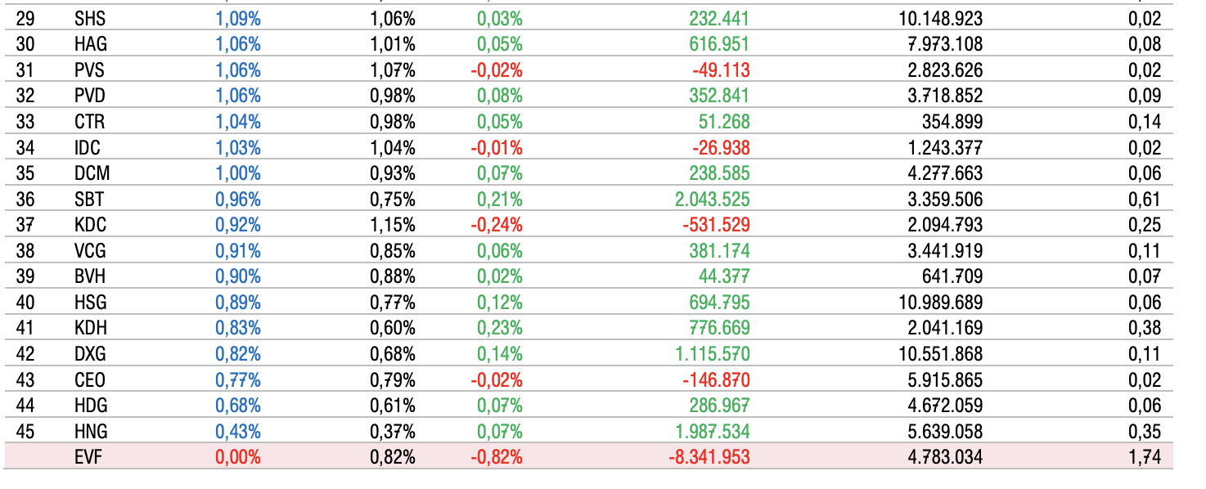The width and height of the screenshot is (1206, 489).
Task: Click the SHS ticker cell
Action: click(89, 19)
